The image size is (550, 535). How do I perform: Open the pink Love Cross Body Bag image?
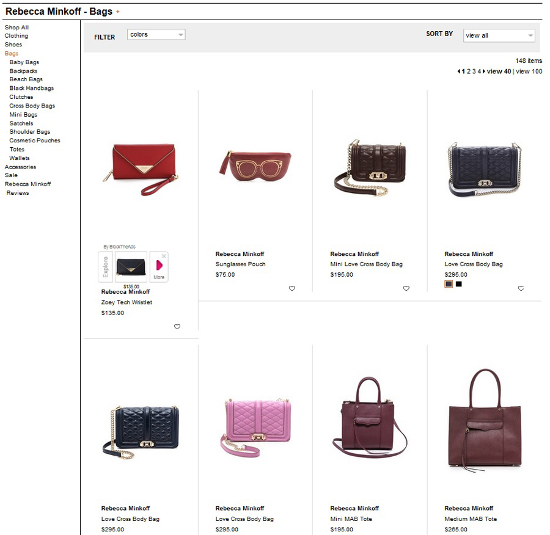pyautogui.click(x=256, y=427)
